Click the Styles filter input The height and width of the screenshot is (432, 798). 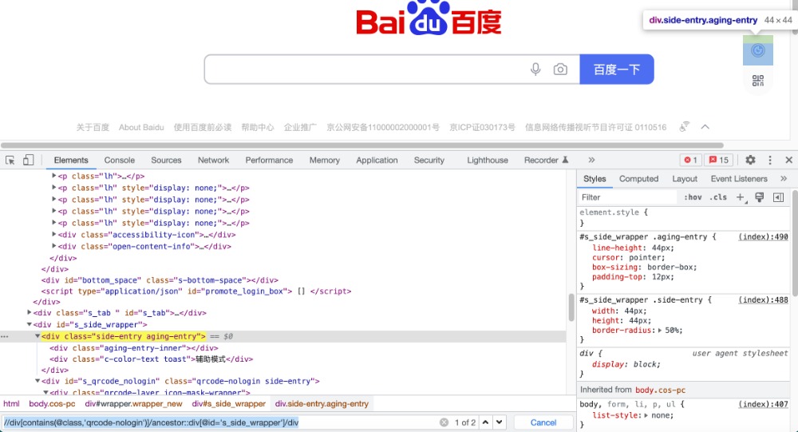(x=627, y=197)
